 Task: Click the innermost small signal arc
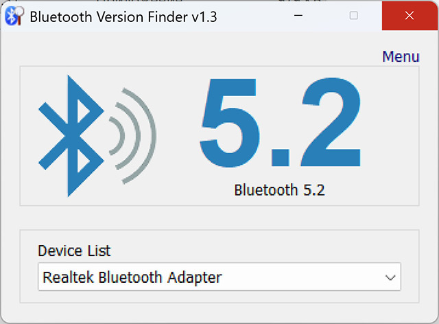[117, 136]
